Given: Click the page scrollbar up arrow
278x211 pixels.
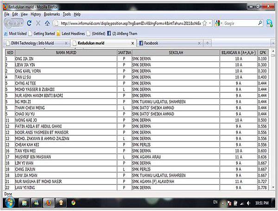Looking at the screenshot, I should (x=273, y=51).
